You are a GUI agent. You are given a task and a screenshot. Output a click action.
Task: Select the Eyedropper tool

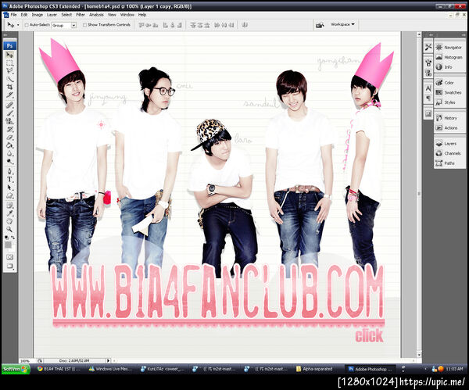(10, 213)
